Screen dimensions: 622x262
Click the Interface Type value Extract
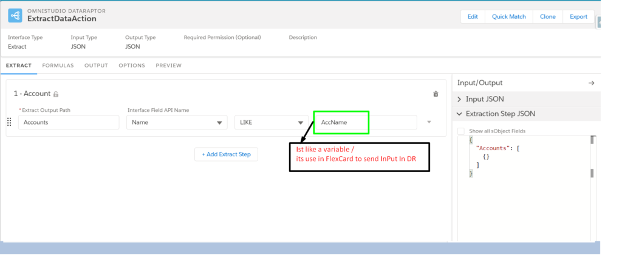[17, 46]
